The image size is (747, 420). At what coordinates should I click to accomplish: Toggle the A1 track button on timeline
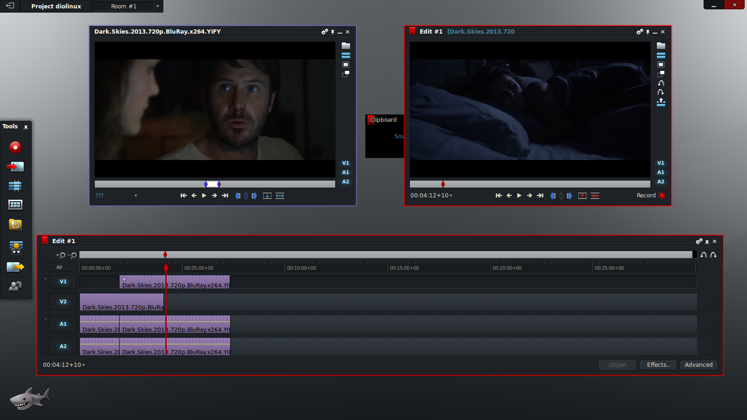click(63, 324)
